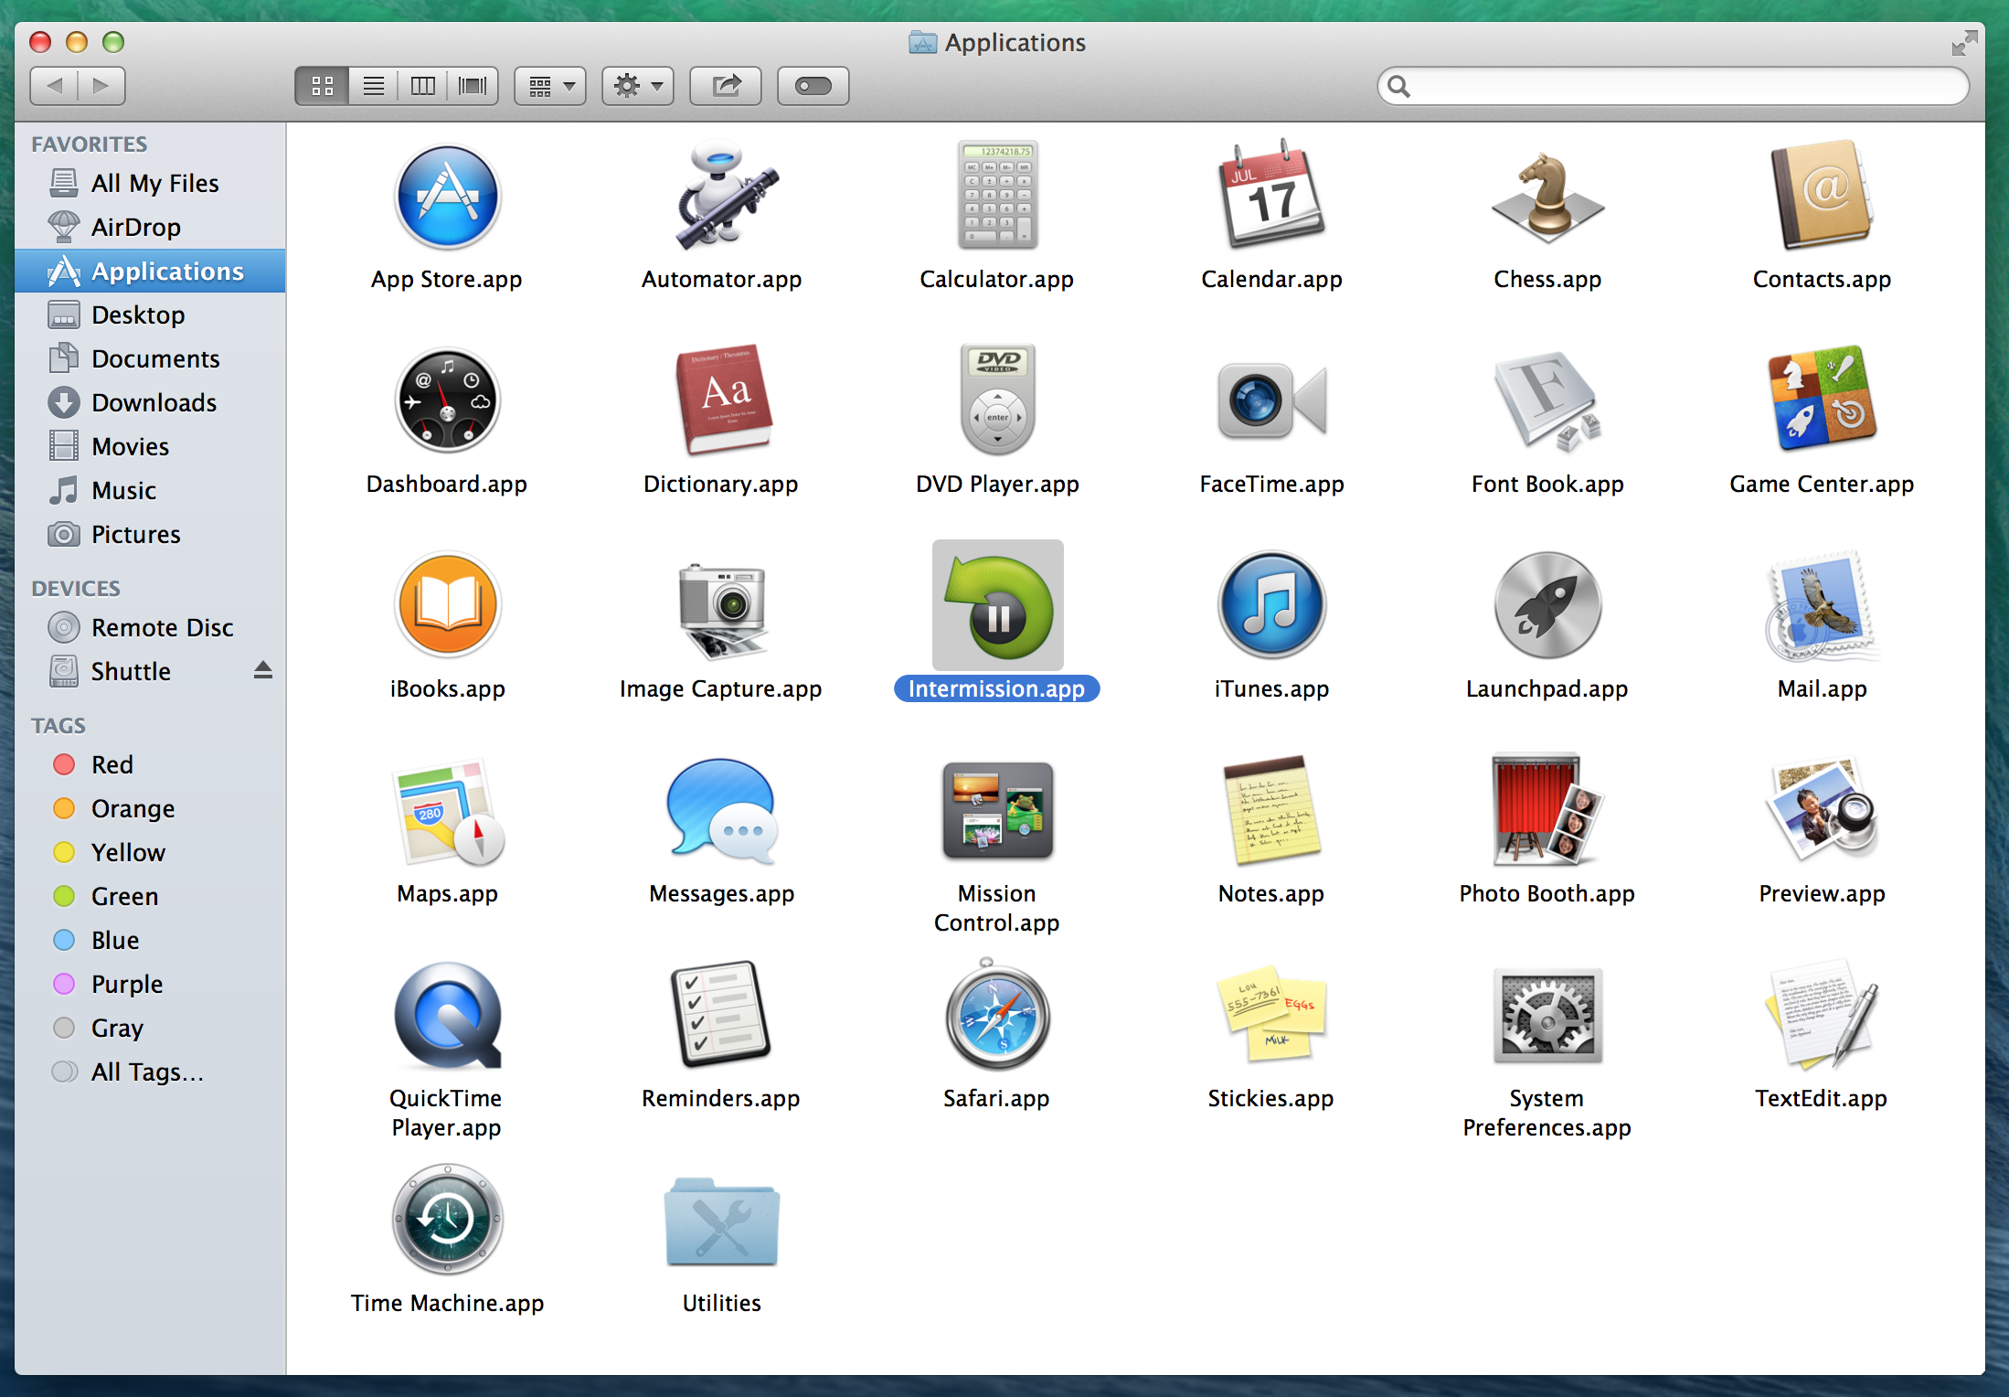Click the Mission Control.app icon

click(x=997, y=810)
